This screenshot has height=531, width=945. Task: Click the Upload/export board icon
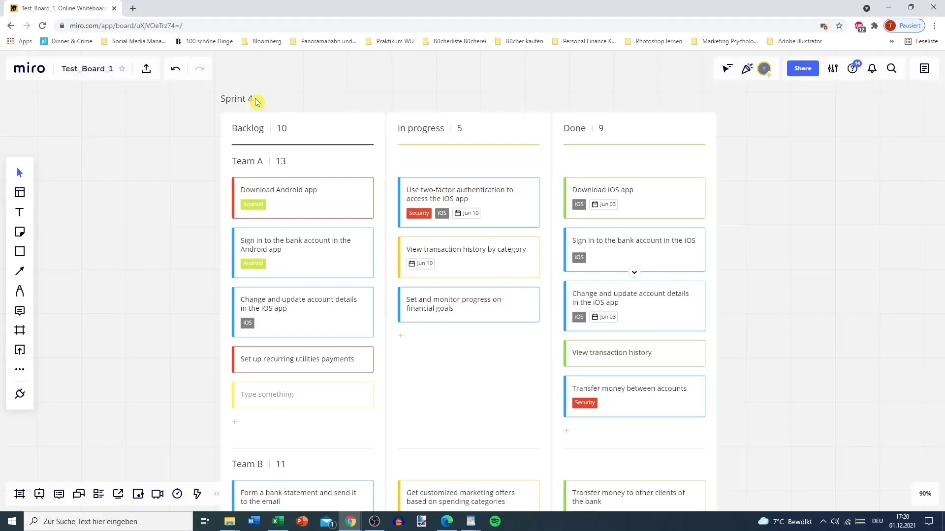coord(146,69)
